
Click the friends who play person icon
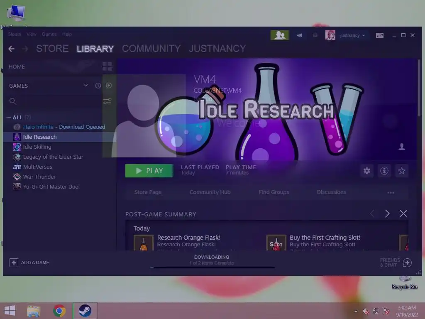pyautogui.click(x=401, y=147)
